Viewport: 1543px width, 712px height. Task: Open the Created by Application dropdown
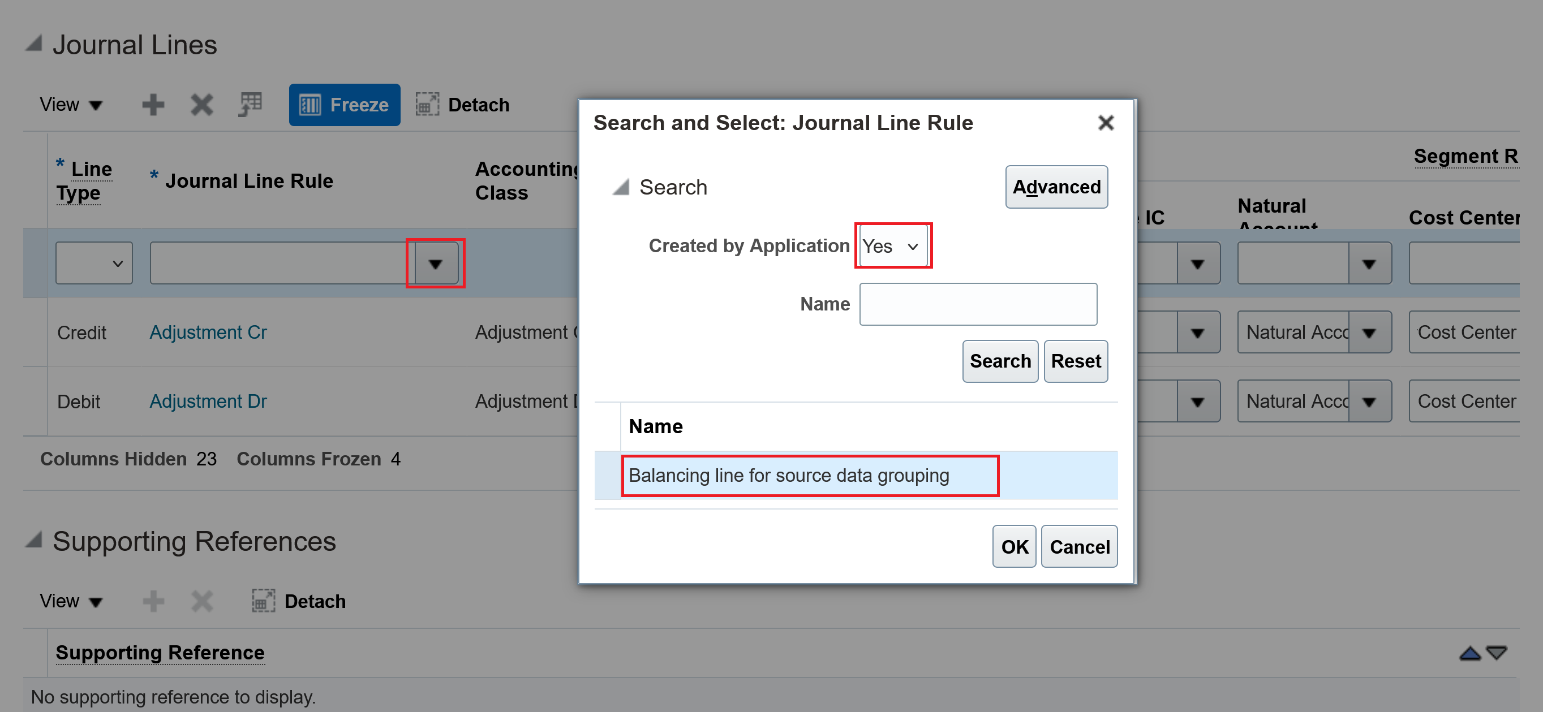point(893,245)
